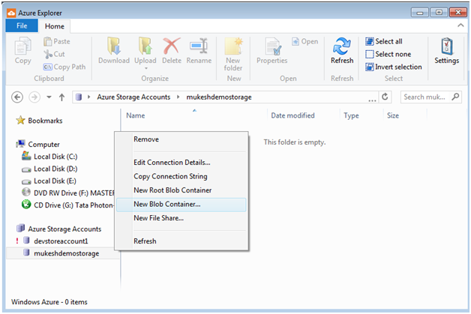Choose New File Share menu item
471x314 pixels.
pyautogui.click(x=181, y=218)
